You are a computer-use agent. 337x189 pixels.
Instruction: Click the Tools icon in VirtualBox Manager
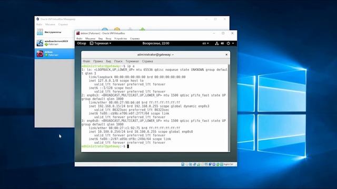40,32
